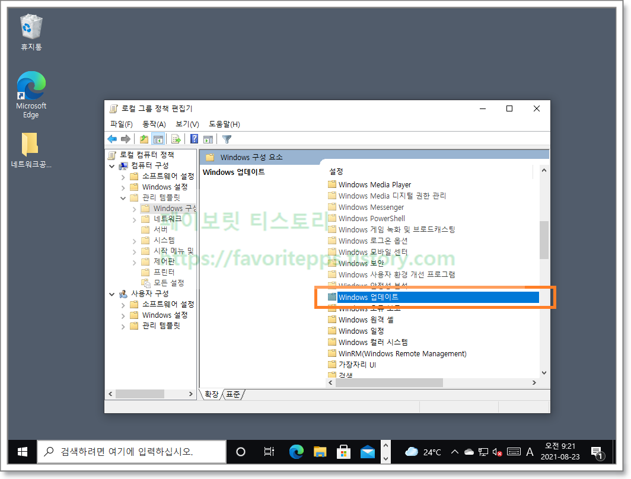Image resolution: width=631 pixels, height=479 pixels.
Task: Click the Forward arrow in toolbar
Action: [x=126, y=139]
